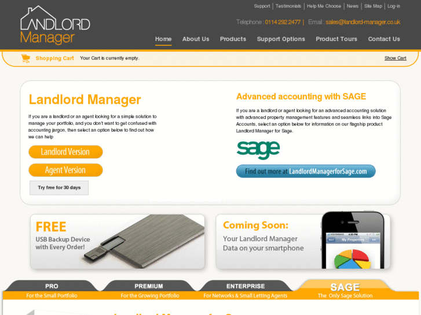Click Advanced accounting with SAGE heading

coord(301,97)
